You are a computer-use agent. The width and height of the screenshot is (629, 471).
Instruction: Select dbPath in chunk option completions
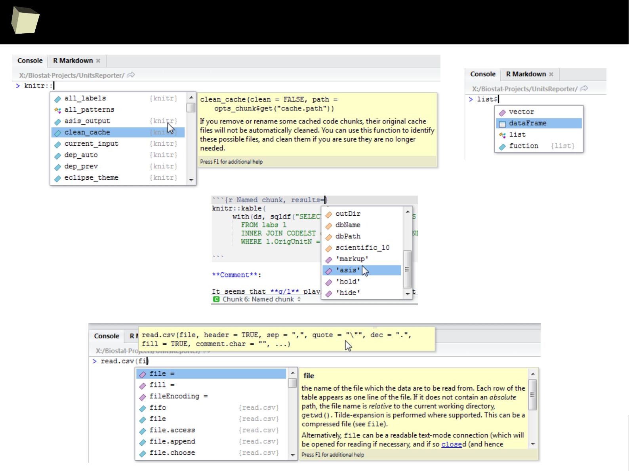[362, 236]
